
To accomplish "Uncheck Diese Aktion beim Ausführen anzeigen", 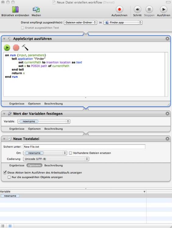I will [5, 172].
